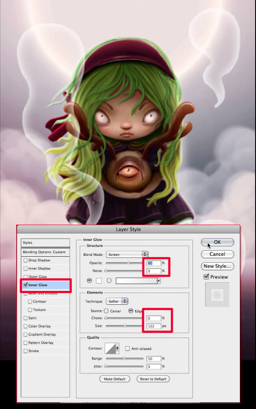Click the Size value field
The height and width of the screenshot is (409, 256).
tap(154, 326)
